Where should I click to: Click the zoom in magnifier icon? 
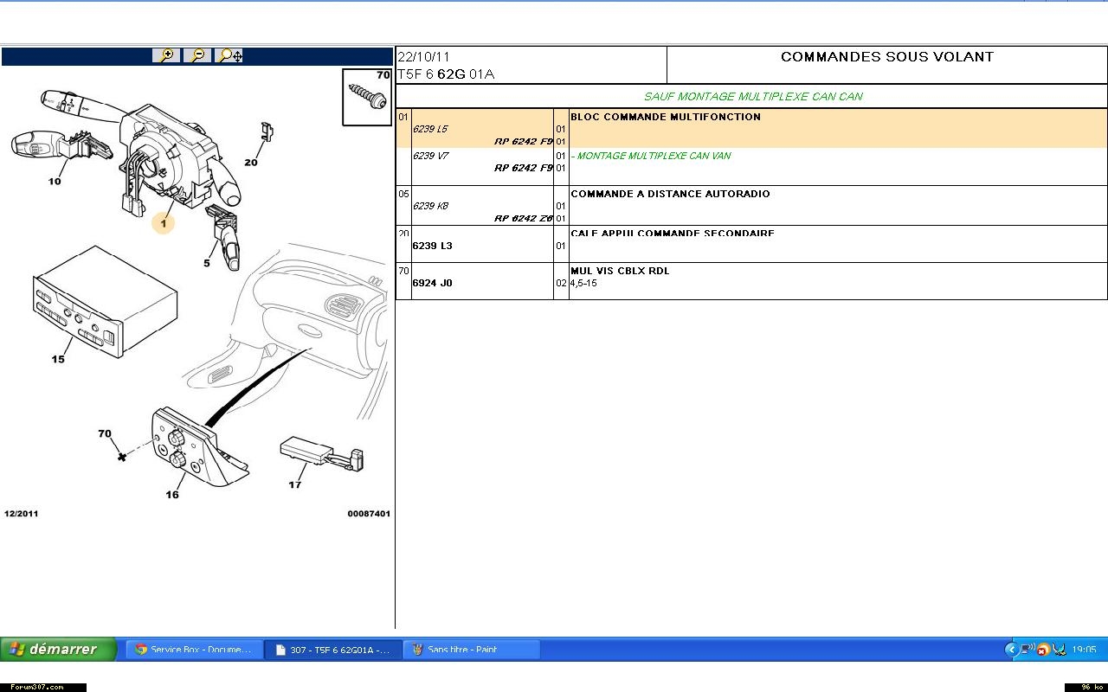pos(166,55)
